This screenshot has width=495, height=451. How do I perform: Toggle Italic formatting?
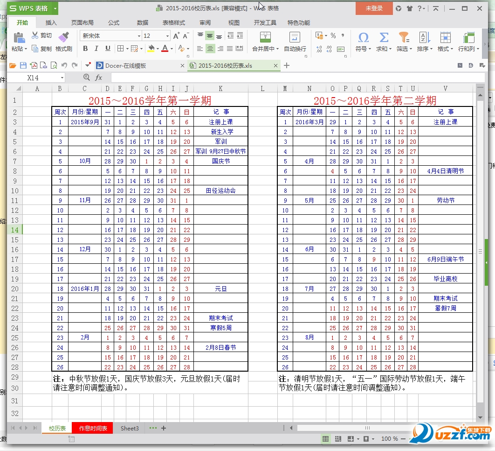tap(96, 49)
